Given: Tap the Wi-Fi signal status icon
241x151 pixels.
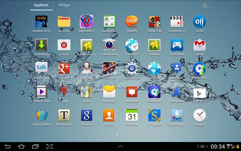Looking at the screenshot, I should [x=229, y=146].
